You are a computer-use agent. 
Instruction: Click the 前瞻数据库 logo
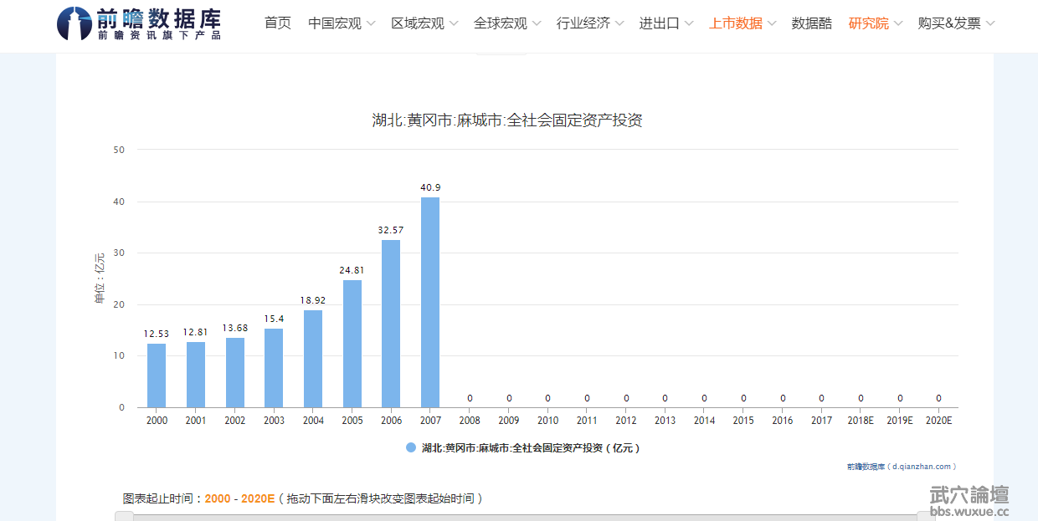click(139, 23)
